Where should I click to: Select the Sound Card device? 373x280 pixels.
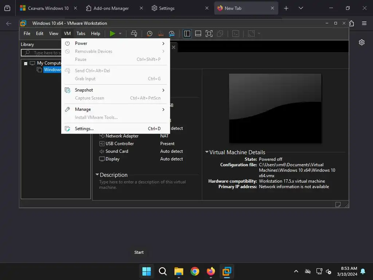tap(117, 151)
